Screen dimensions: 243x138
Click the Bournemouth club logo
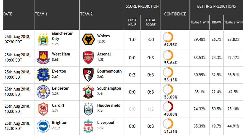[x=88, y=75]
